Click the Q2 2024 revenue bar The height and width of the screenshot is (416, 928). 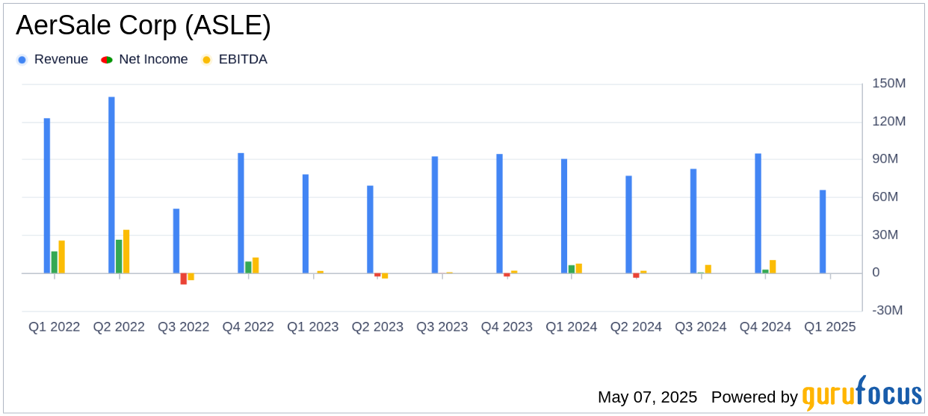[x=628, y=225]
